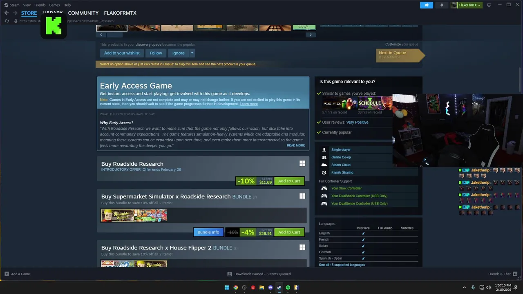Add Roadside Research at $11.69 to cart
This screenshot has height=294, width=523.
pyautogui.click(x=289, y=181)
